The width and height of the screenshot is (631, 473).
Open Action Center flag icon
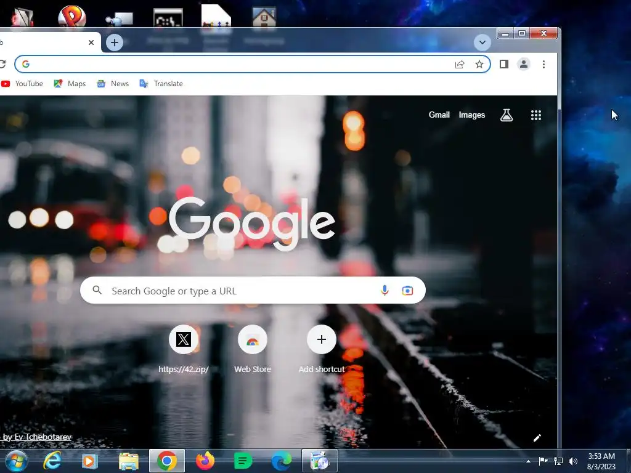543,461
